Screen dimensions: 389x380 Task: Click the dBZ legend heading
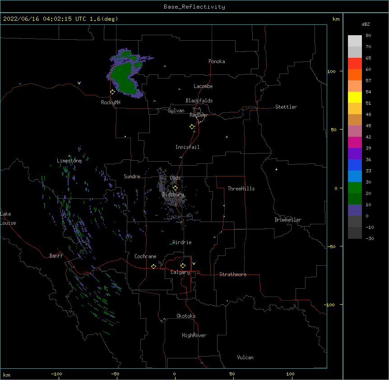(366, 24)
